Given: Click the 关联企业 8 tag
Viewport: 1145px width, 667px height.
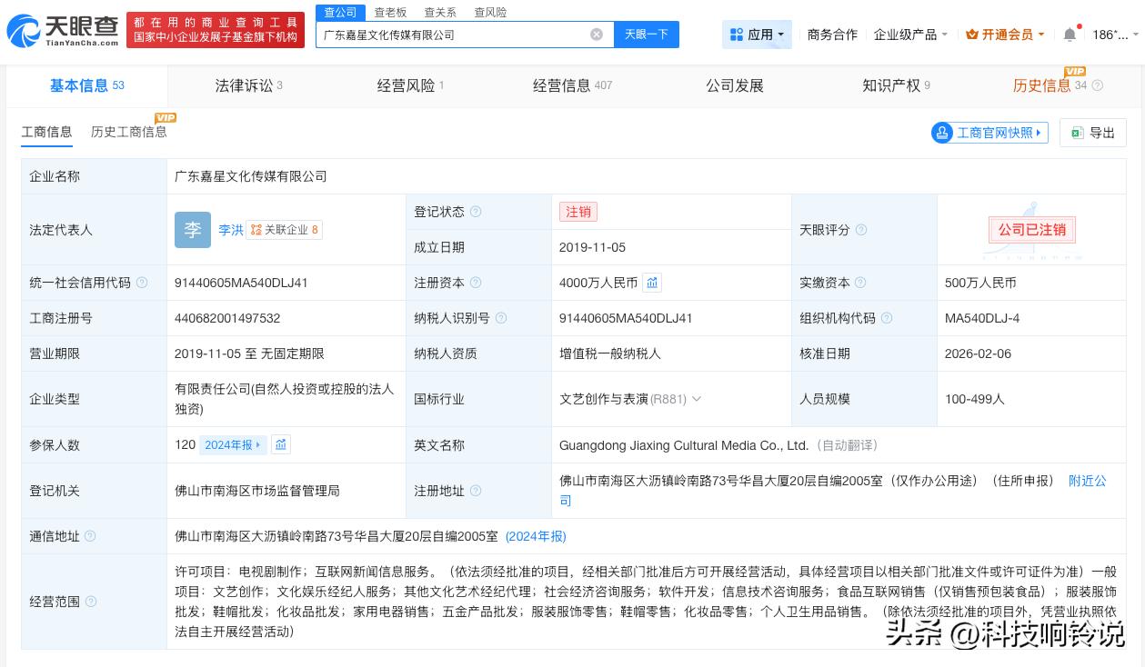Looking at the screenshot, I should pos(284,230).
